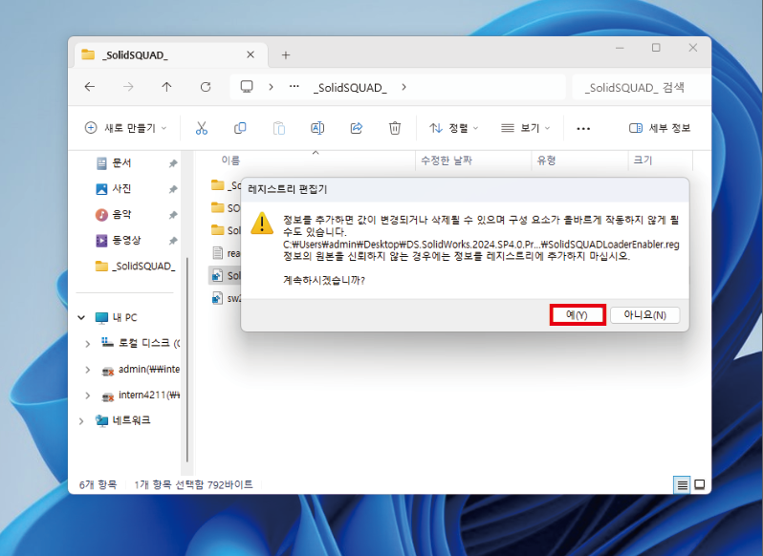The image size is (763, 556).
Task: Select 네트워크 in navigation pane
Action: (x=122, y=420)
